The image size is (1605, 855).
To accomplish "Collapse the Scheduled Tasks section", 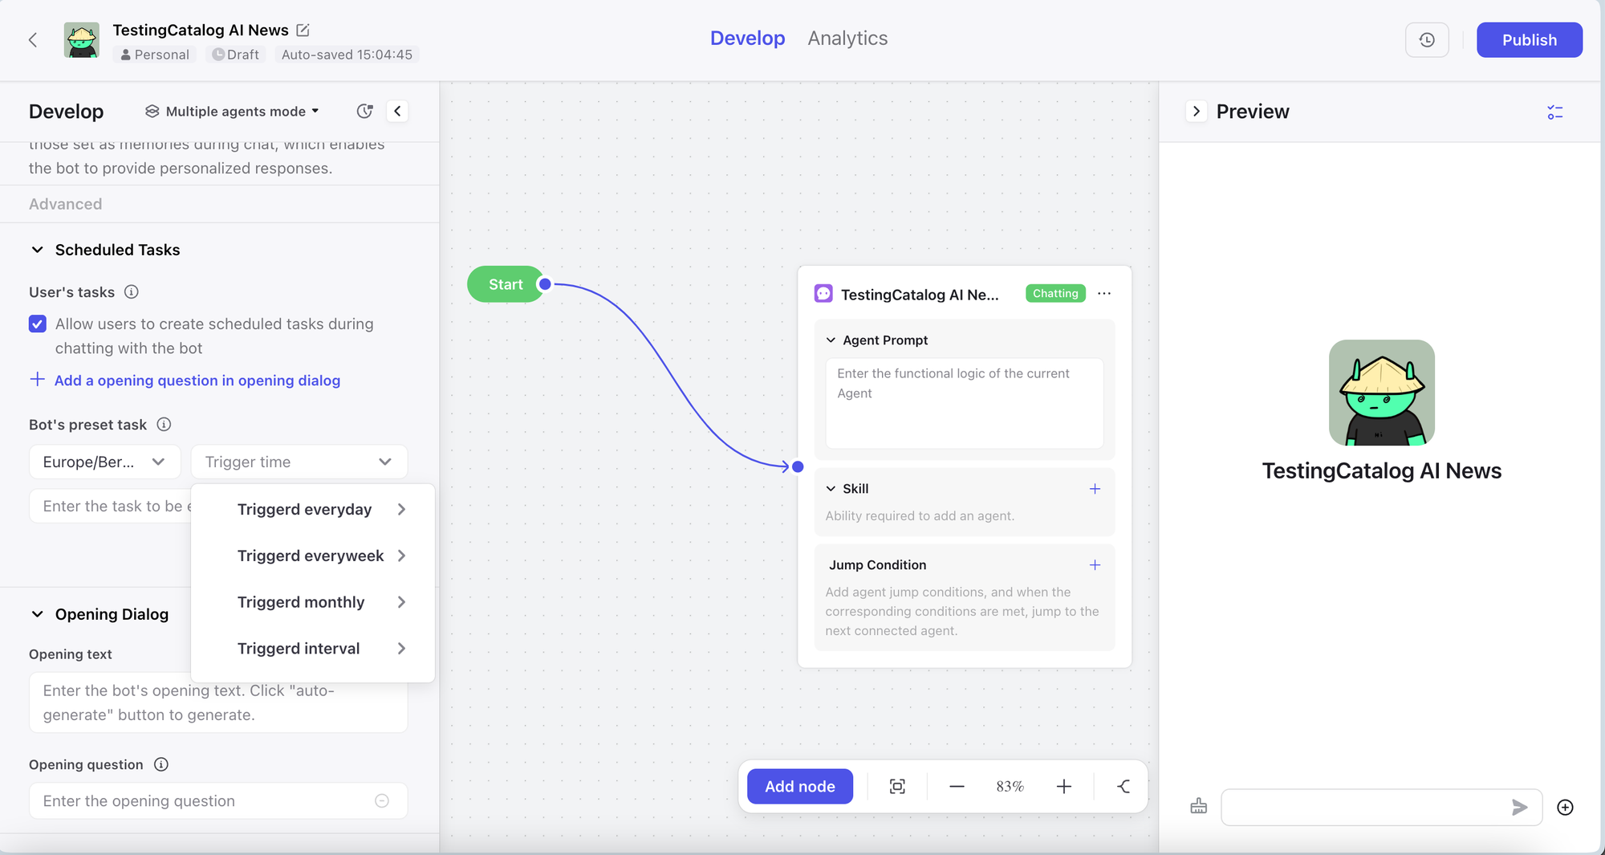I will pos(37,250).
